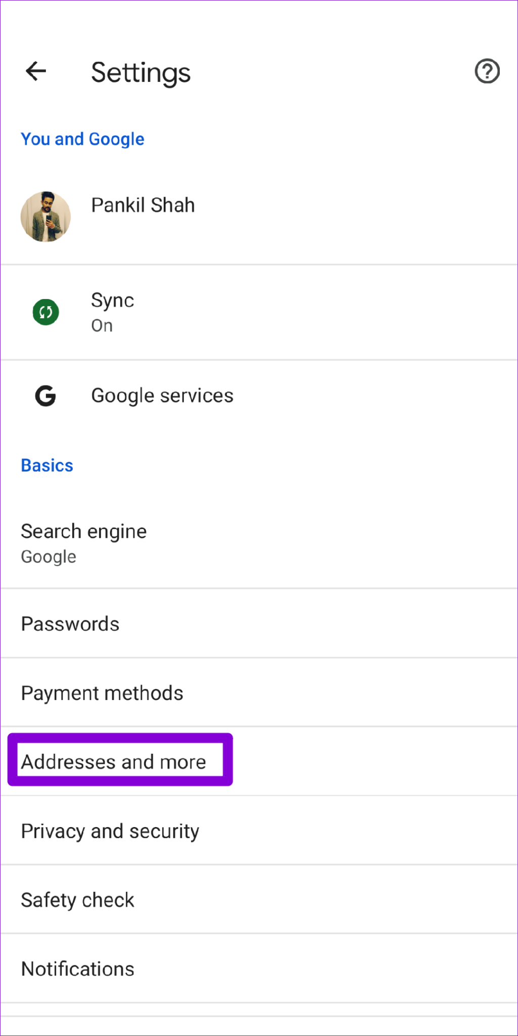Select the Pankil Shah account name

click(x=143, y=205)
